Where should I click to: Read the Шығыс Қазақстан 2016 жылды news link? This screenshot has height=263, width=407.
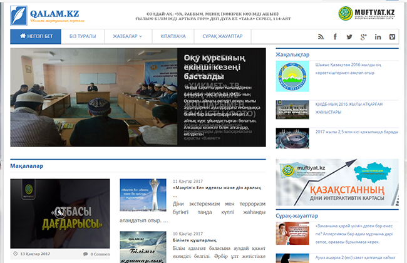(x=348, y=68)
